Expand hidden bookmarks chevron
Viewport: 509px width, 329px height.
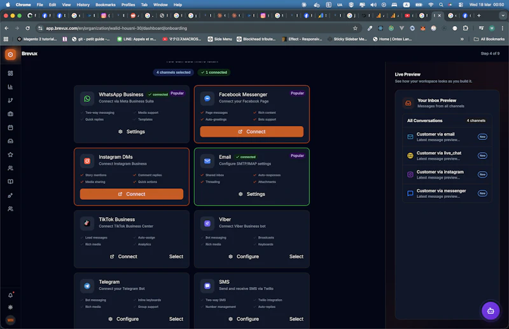(462, 39)
